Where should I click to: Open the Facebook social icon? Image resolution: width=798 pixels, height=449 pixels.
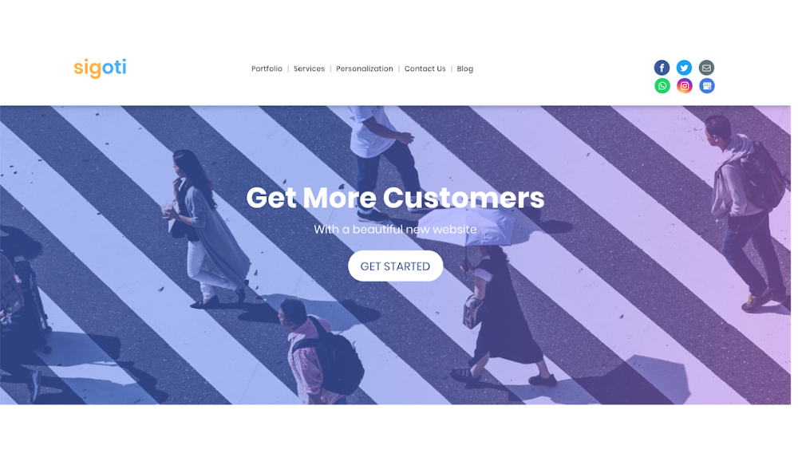point(662,68)
